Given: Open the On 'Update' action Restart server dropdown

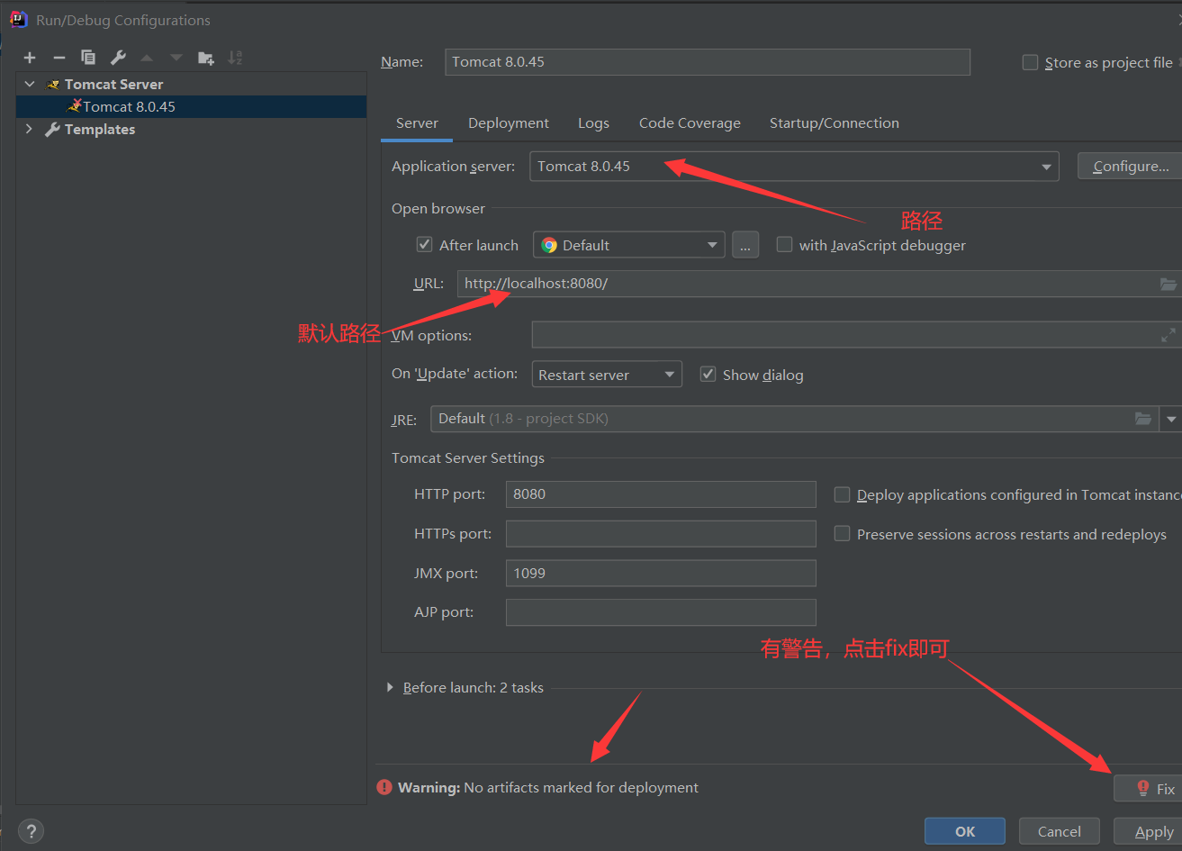Looking at the screenshot, I should pos(607,375).
